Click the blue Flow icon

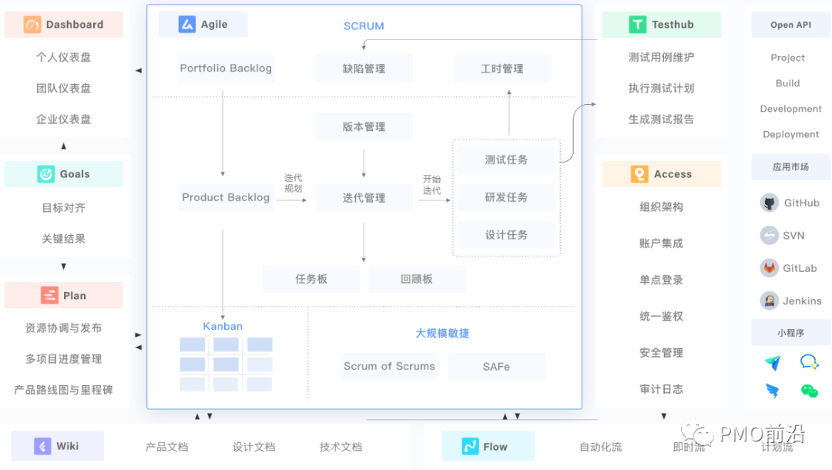click(470, 446)
